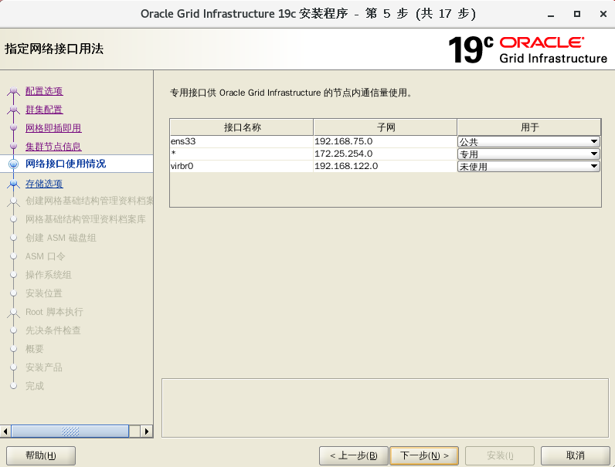Select the * interface name cell

[242, 154]
